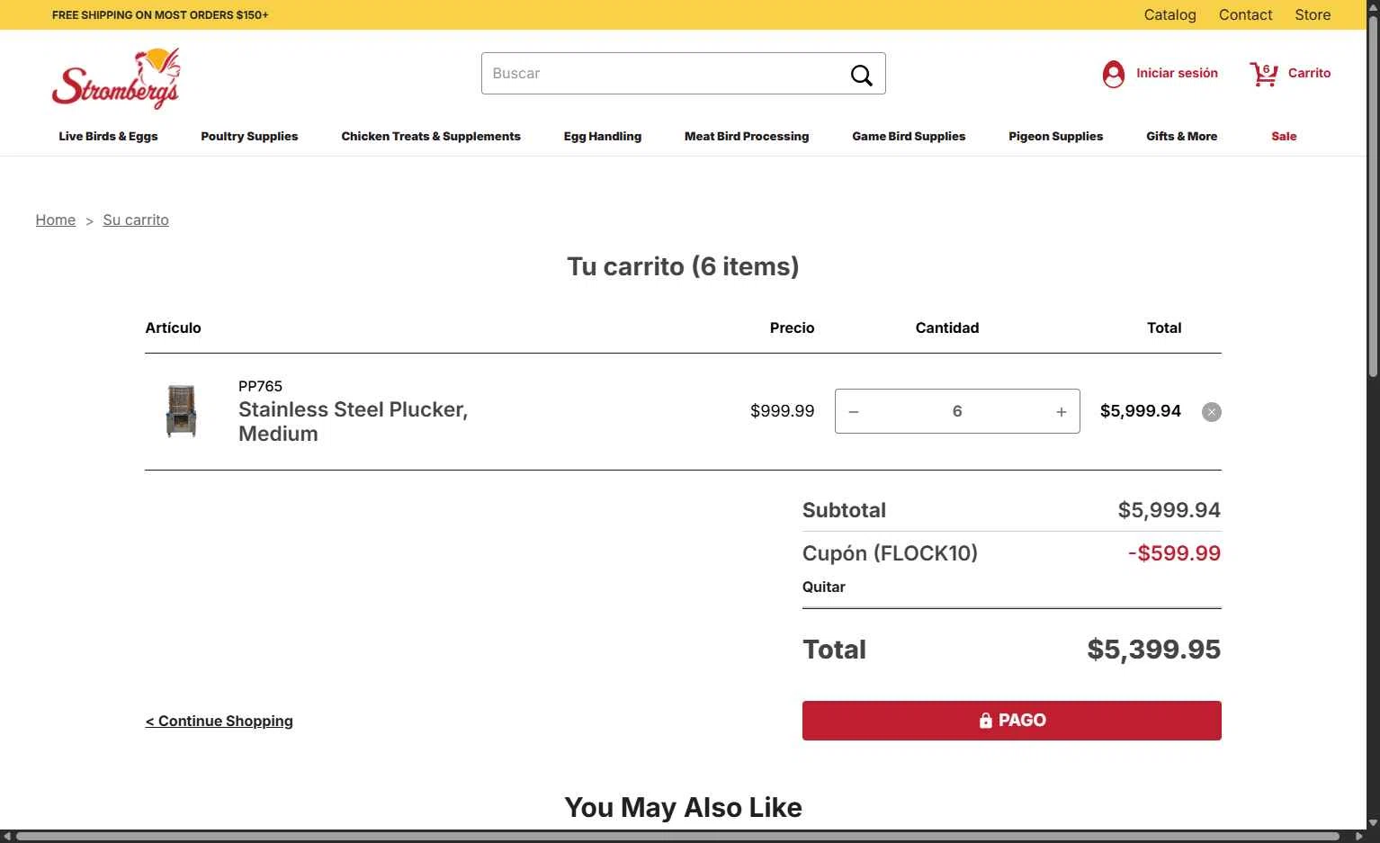Open the Game Bird Supplies menu
The image size is (1380, 843).
(x=909, y=137)
